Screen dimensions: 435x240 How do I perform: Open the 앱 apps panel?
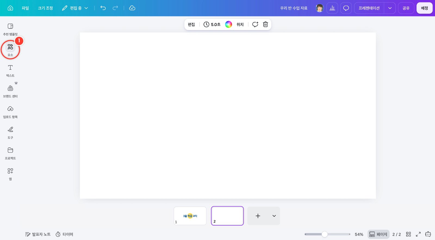click(10, 174)
